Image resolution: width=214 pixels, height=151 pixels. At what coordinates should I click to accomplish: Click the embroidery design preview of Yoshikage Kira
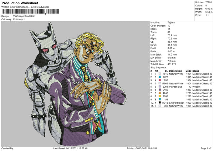point(75,84)
